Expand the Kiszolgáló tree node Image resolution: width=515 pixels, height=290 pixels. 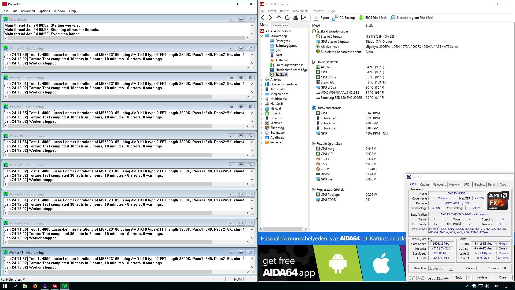262,89
